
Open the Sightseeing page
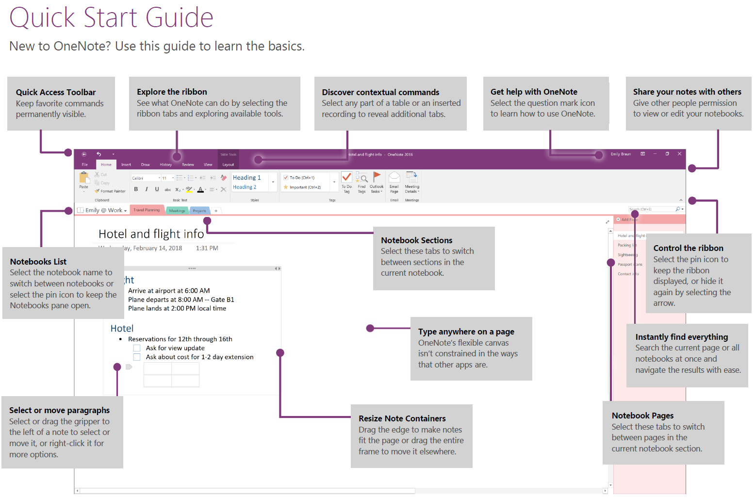click(627, 255)
